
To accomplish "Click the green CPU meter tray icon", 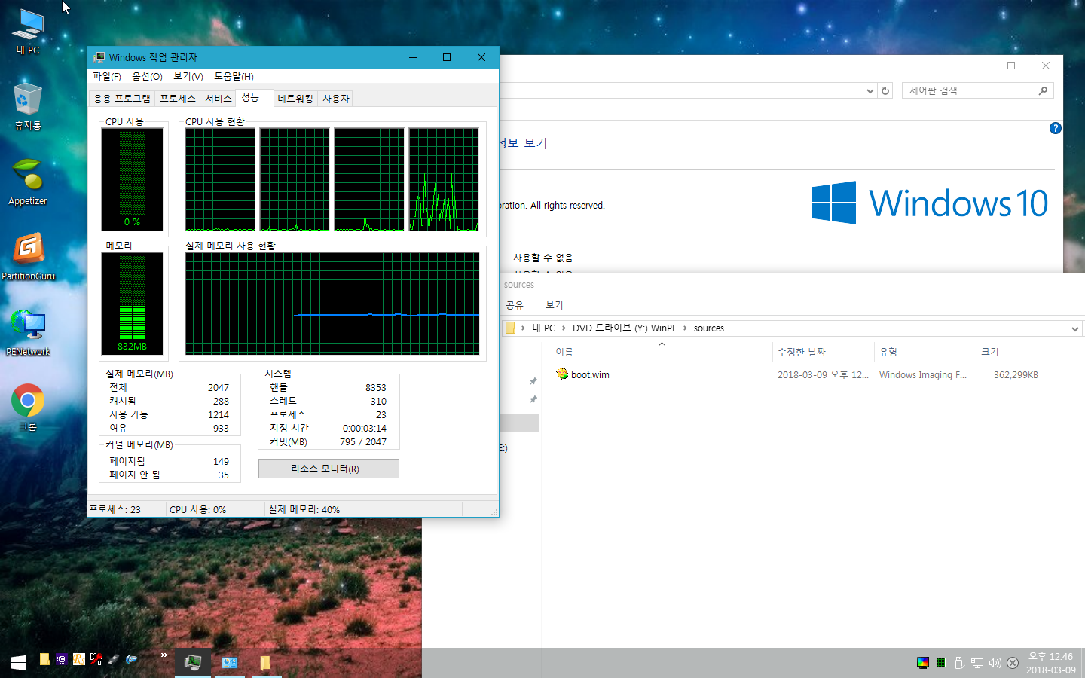I will point(940,663).
